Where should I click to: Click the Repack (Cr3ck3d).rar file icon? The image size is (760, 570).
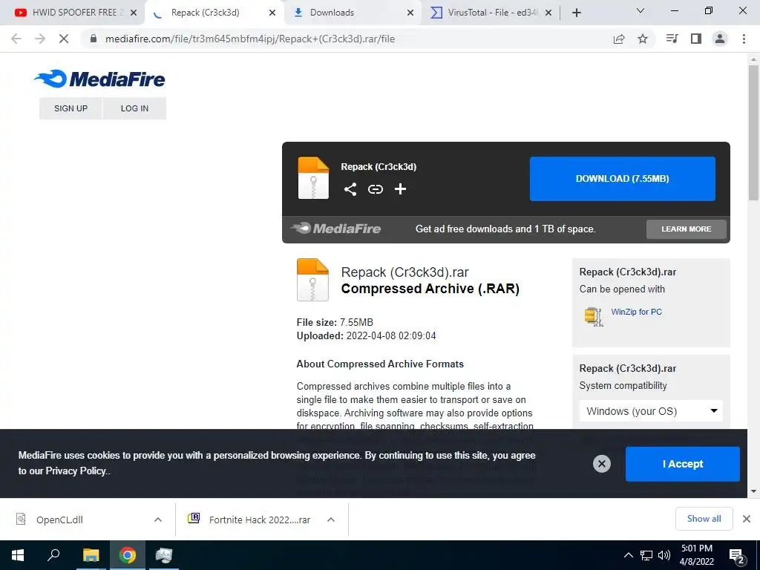(x=312, y=280)
